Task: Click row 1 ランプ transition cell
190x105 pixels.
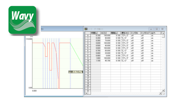Action: (126, 38)
